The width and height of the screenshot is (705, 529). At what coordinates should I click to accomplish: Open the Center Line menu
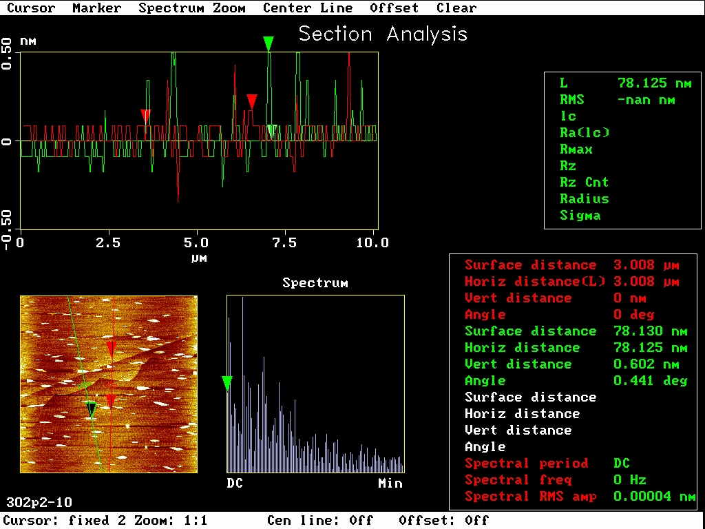(308, 8)
